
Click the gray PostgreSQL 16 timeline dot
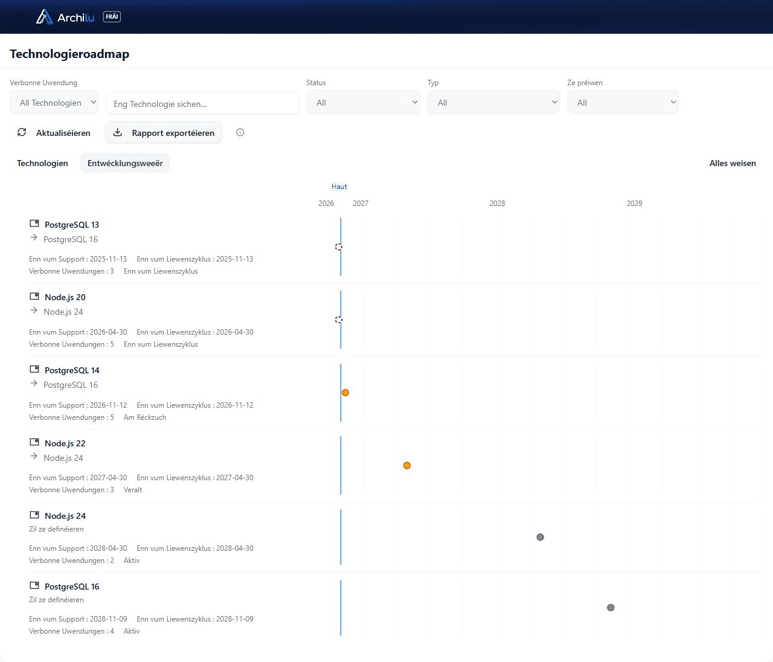[x=611, y=608]
